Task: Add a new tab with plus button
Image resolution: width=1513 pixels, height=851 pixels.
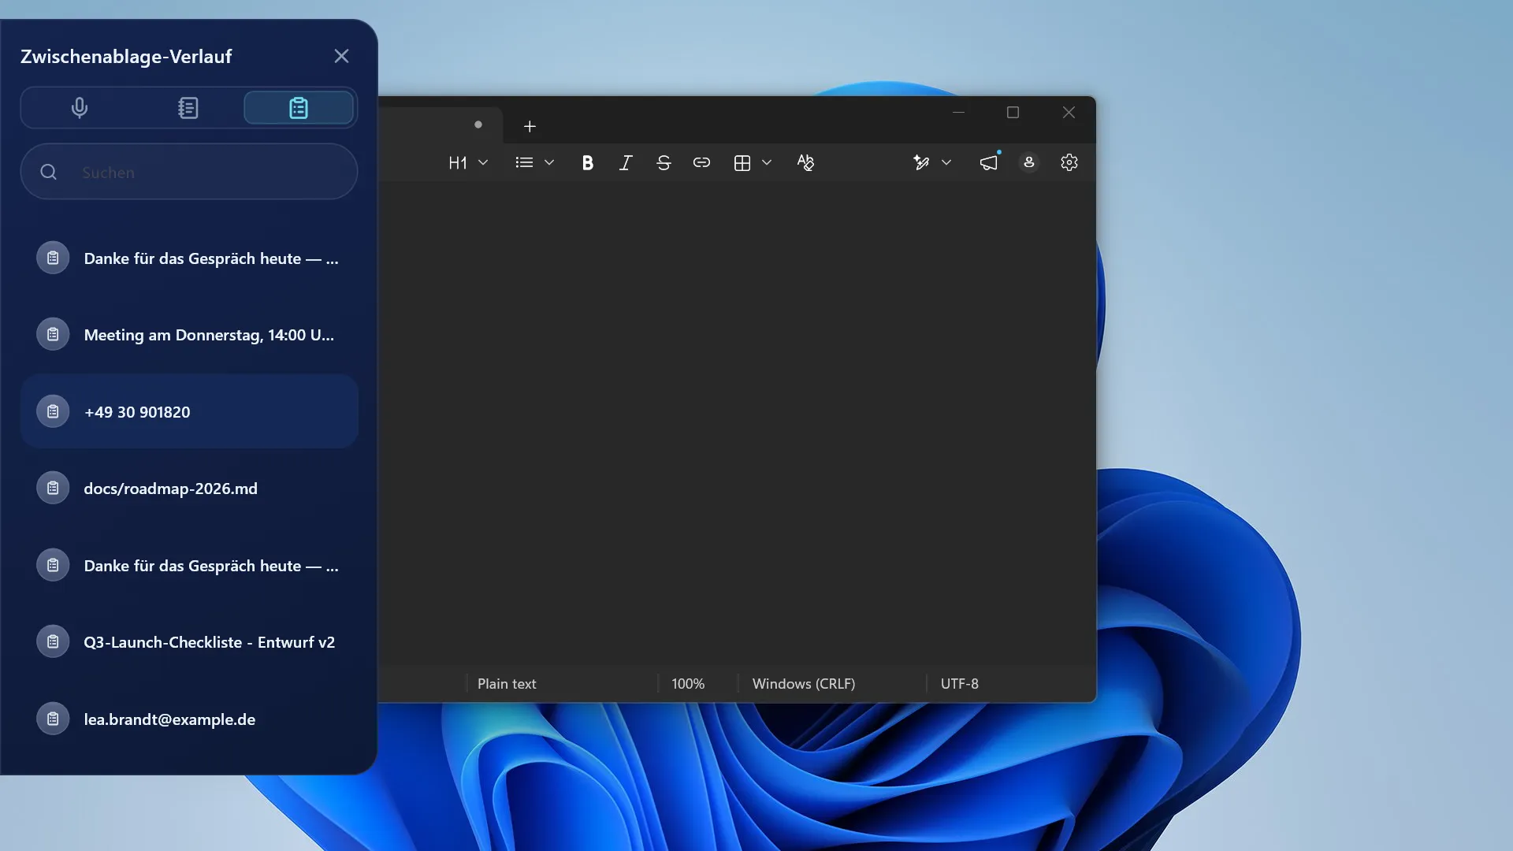Action: coord(530,126)
